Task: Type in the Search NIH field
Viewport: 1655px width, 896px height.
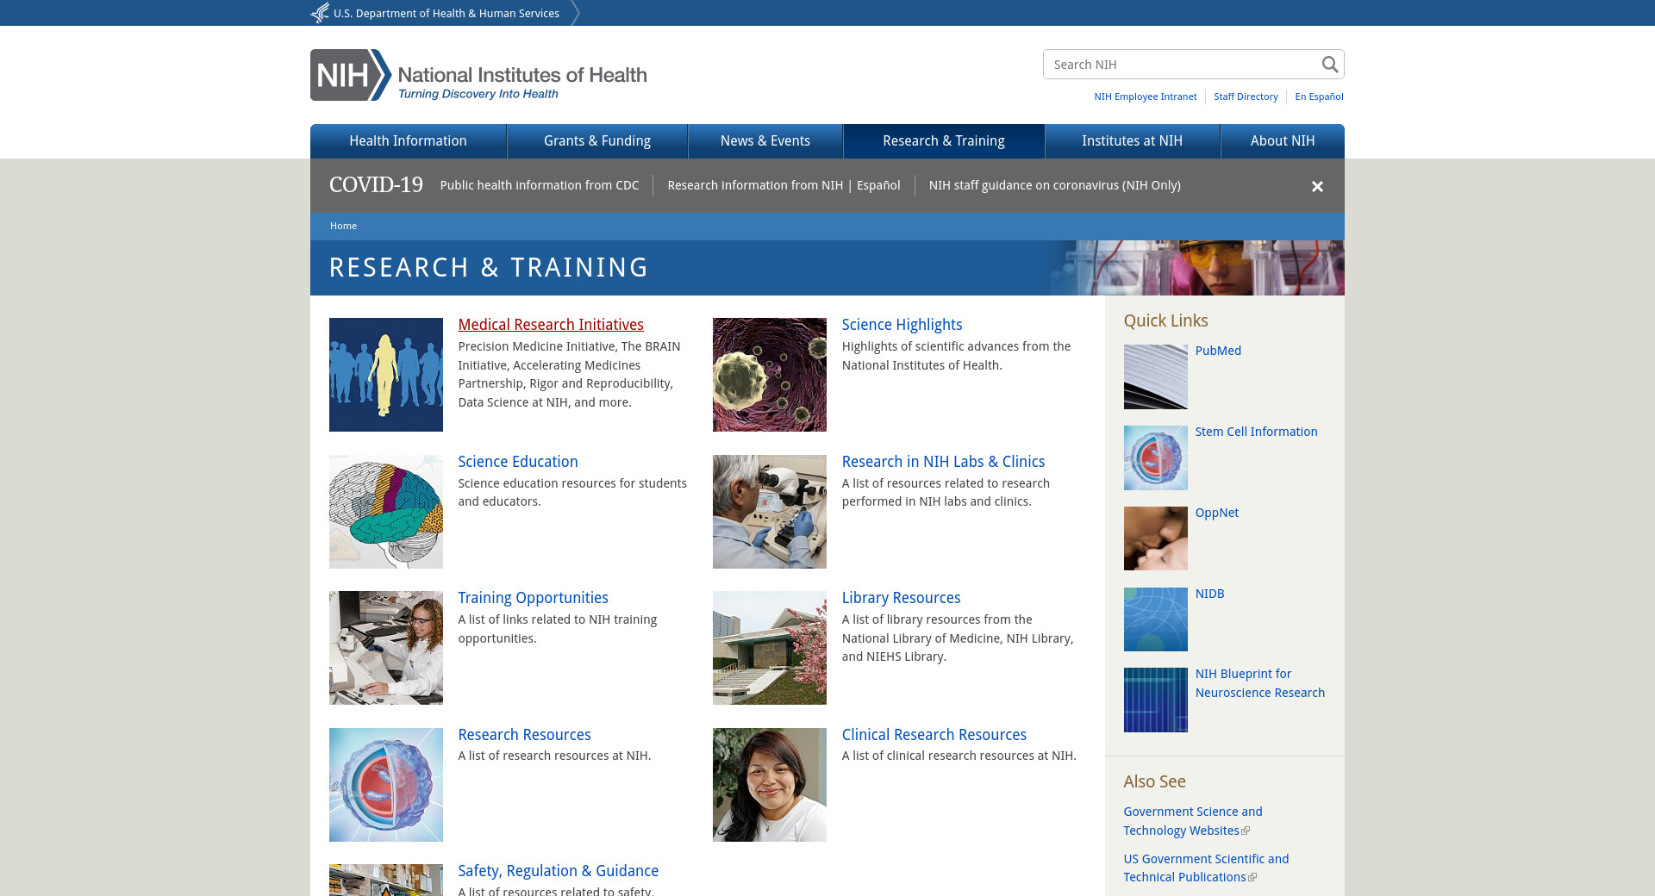Action: tap(1181, 65)
